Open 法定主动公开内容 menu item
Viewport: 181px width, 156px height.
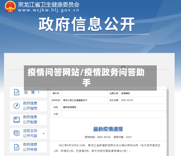(28, 133)
